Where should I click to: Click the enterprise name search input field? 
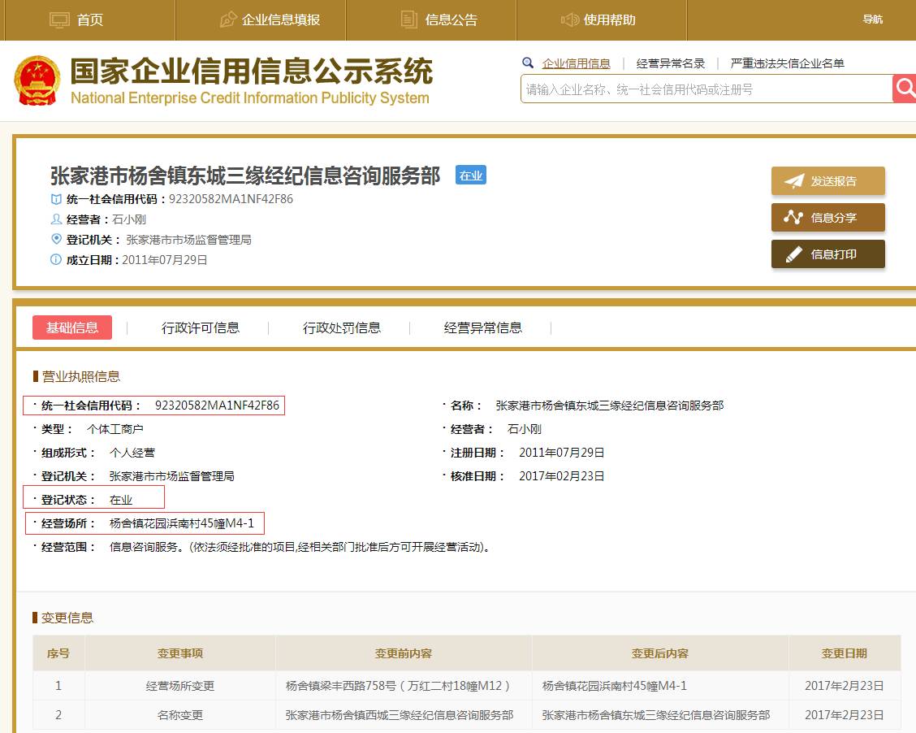pos(705,89)
